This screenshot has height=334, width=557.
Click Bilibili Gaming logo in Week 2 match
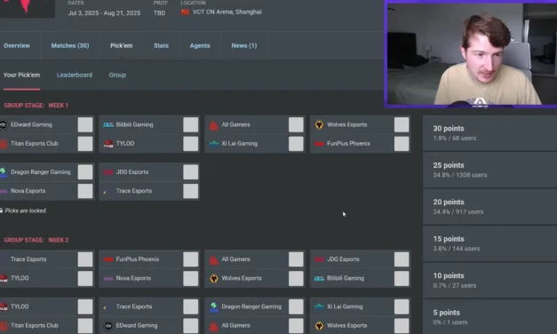click(x=319, y=278)
